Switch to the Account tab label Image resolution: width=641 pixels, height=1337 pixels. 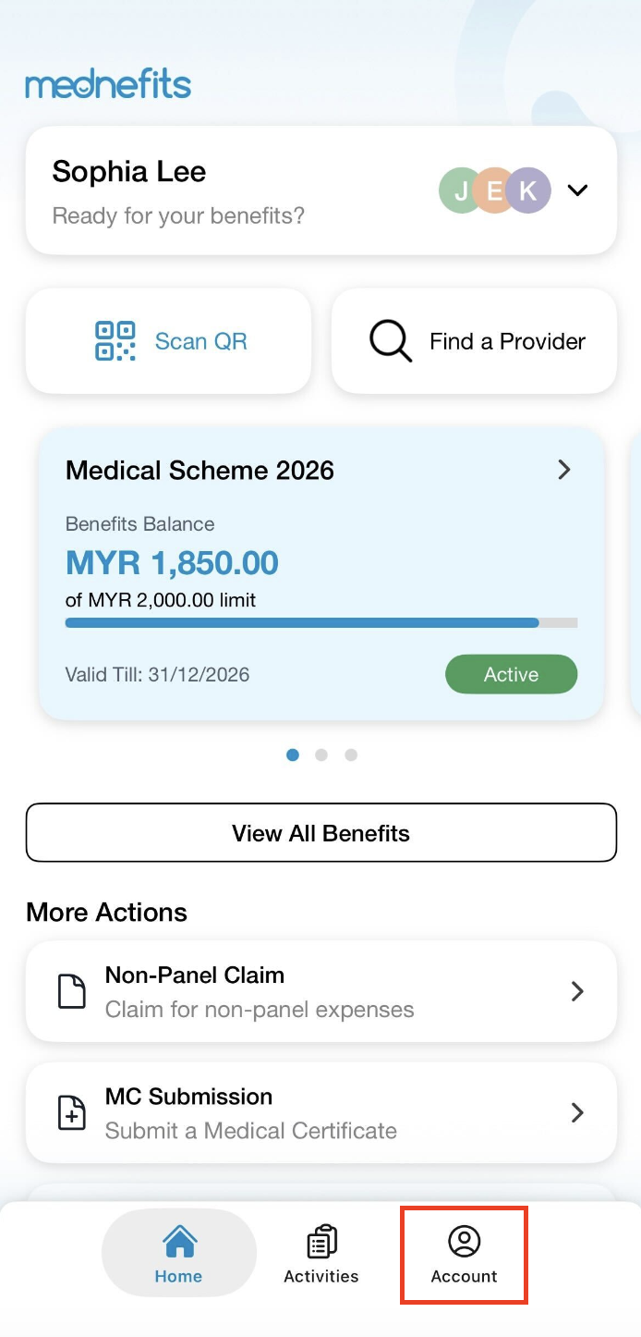pos(464,1276)
